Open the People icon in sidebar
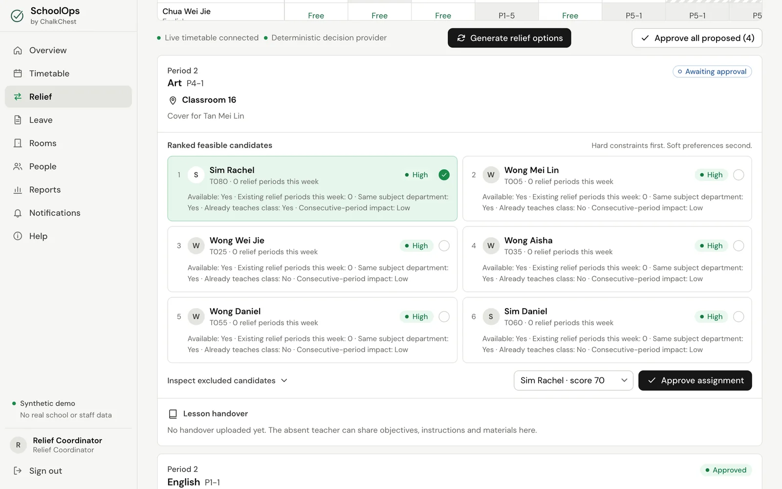 pyautogui.click(x=18, y=166)
